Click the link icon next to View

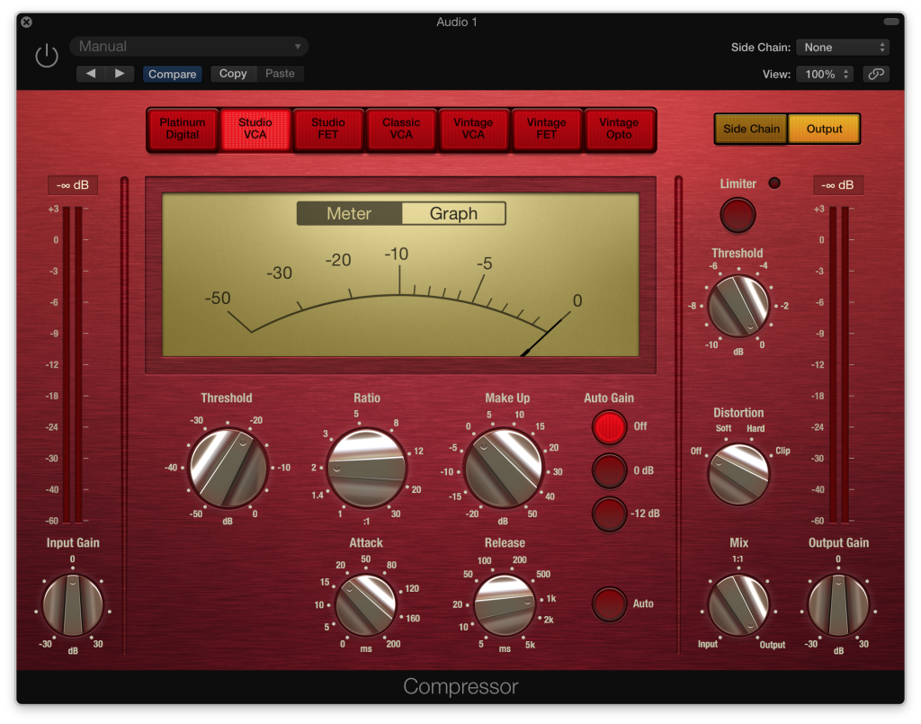tap(876, 75)
